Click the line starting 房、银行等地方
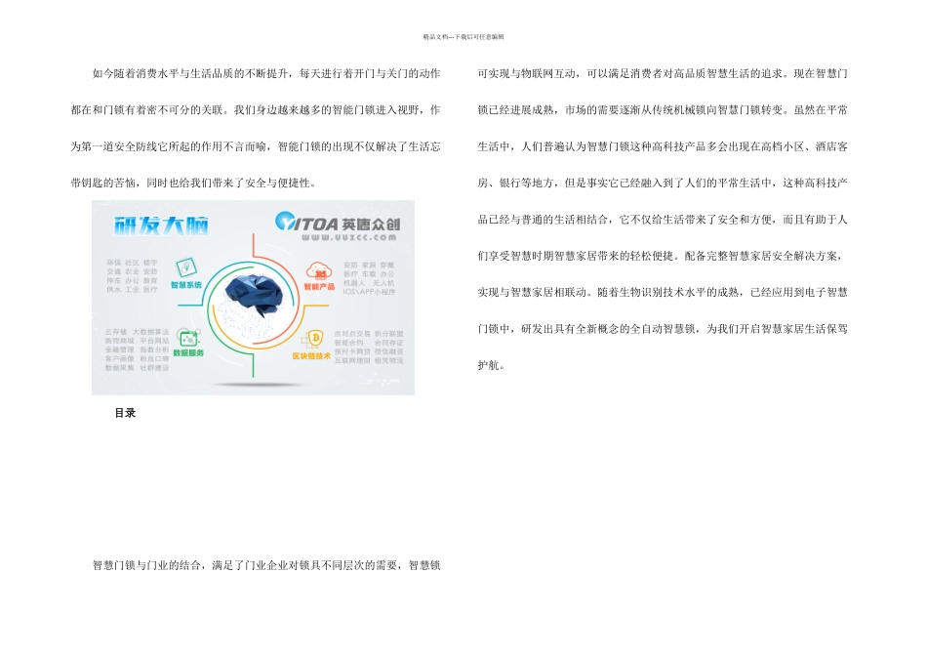This screenshot has height=656, width=927. pos(663,183)
